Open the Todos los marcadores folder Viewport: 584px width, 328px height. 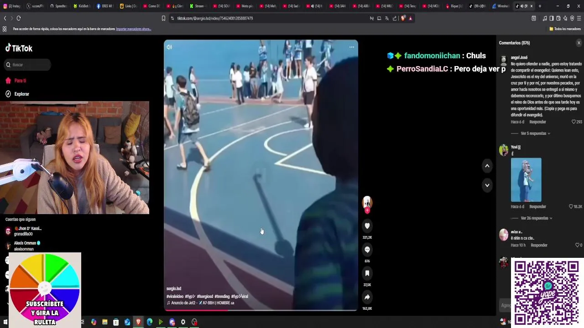(565, 29)
